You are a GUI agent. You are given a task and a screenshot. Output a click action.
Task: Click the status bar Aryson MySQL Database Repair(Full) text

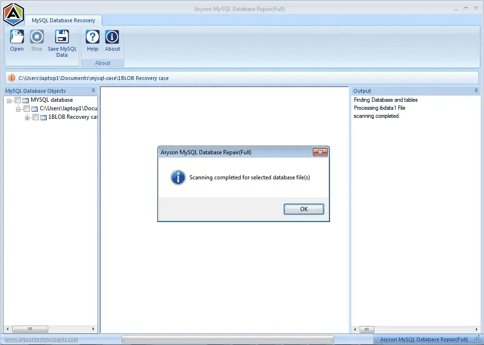424,339
